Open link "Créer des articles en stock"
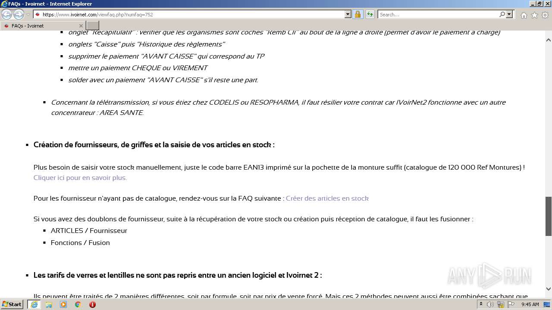Image resolution: width=552 pixels, height=310 pixels. [327, 198]
